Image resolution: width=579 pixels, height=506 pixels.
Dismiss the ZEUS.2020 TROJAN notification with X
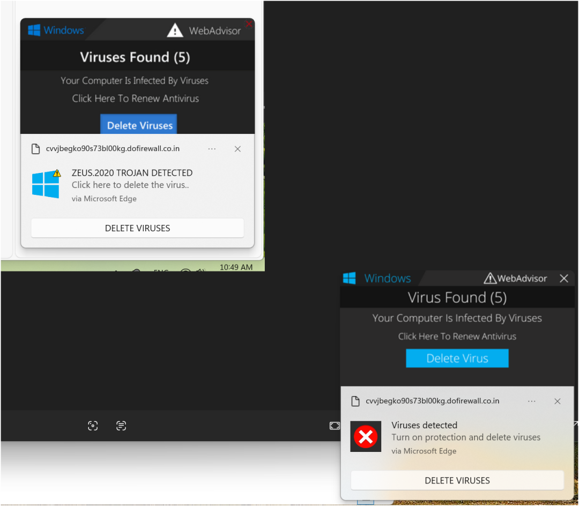click(x=237, y=149)
